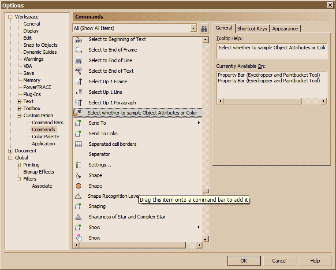
Task: Click the Show submenu command icon
Action: (78, 227)
